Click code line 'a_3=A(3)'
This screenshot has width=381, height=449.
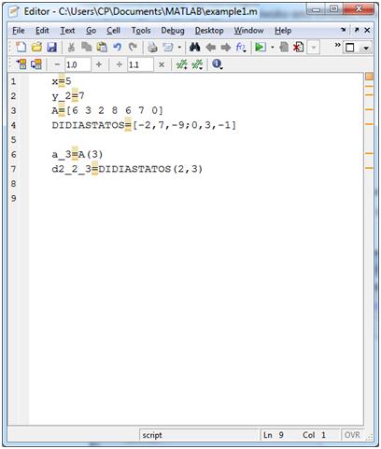(x=78, y=154)
